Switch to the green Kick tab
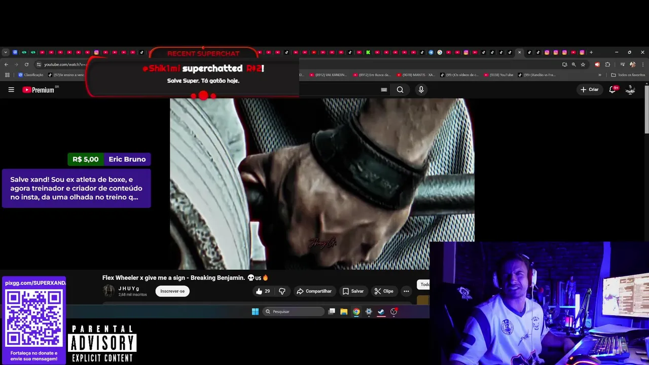The image size is (649, 365). click(x=368, y=52)
